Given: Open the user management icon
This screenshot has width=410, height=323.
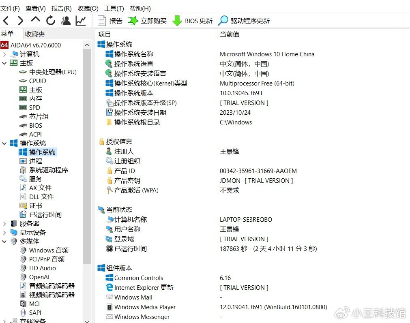Looking at the screenshot, I should point(66,20).
